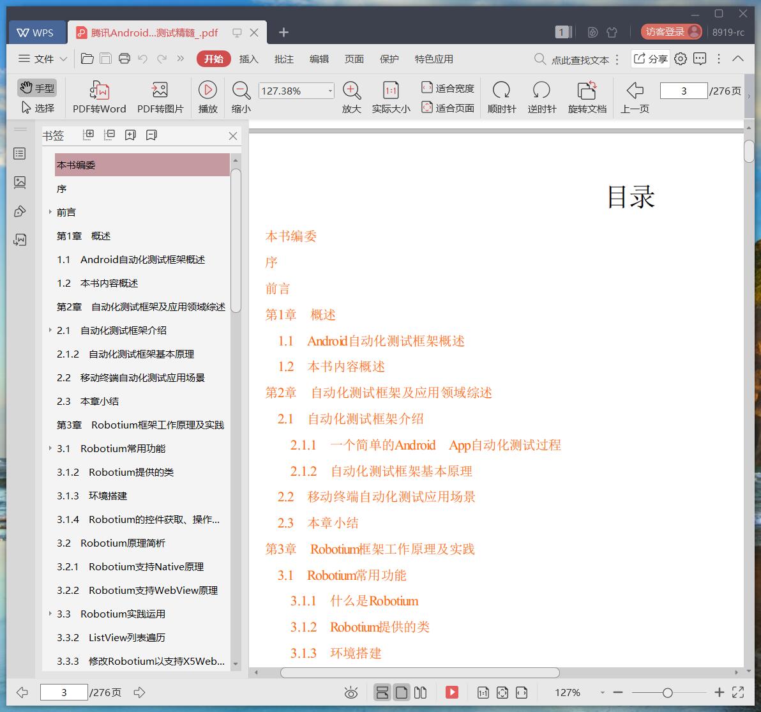Toggle eye protection mode
The width and height of the screenshot is (761, 712).
(x=351, y=693)
